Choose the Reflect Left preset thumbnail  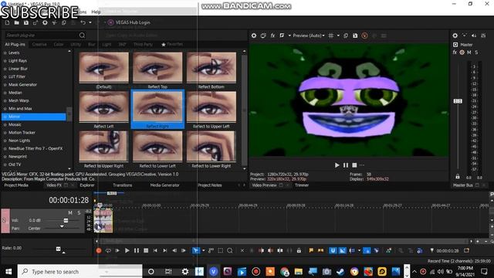point(103,107)
